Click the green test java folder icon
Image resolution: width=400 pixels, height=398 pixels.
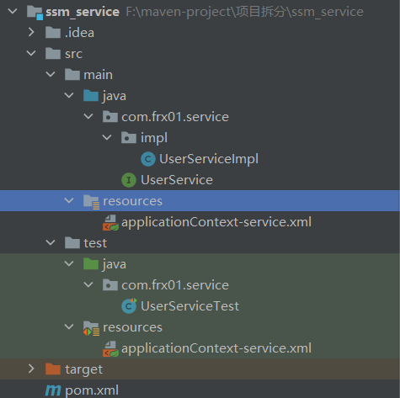91,264
